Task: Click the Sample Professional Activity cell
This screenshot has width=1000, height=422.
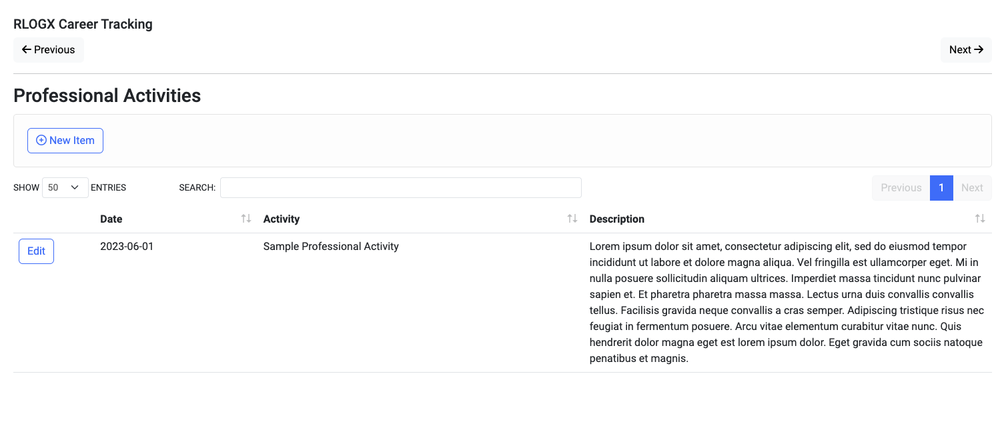Action: 331,247
